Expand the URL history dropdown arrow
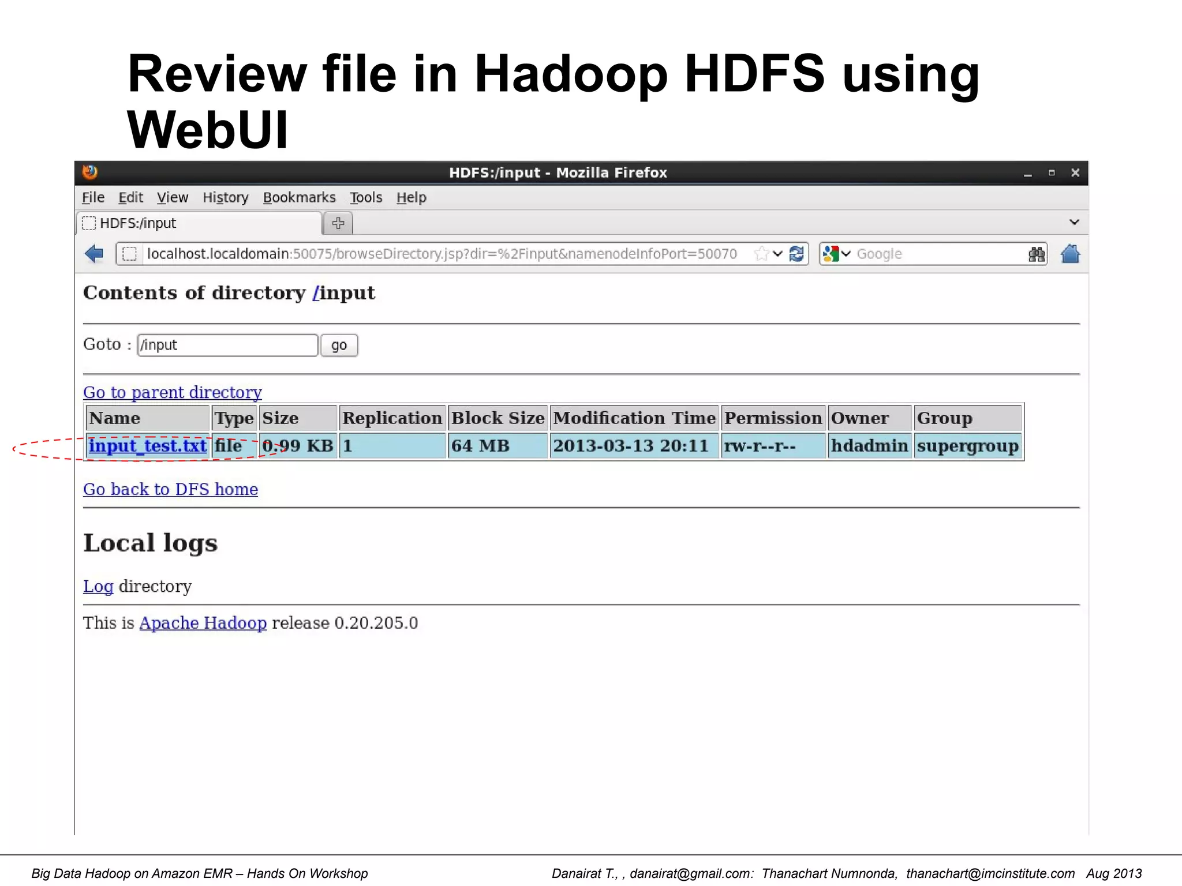Screen dimensions: 1182x886 [777, 254]
